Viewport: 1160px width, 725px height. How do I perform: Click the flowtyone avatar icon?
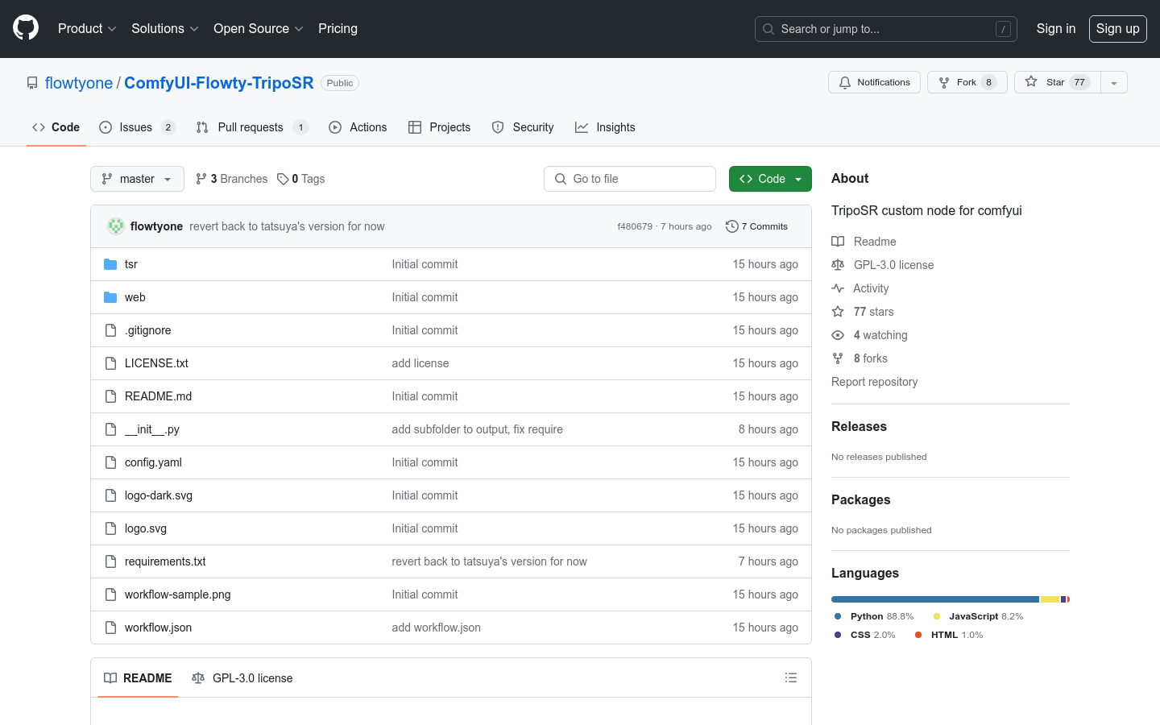coord(116,226)
